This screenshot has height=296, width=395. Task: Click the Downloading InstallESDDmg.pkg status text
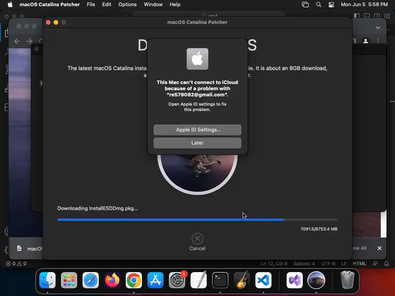click(x=98, y=209)
